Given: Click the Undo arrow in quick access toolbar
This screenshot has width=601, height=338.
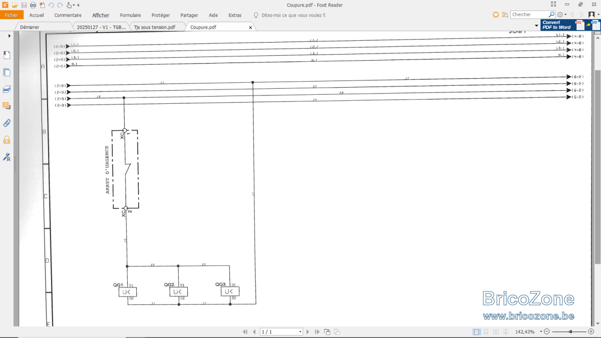Looking at the screenshot, I should point(51,5).
